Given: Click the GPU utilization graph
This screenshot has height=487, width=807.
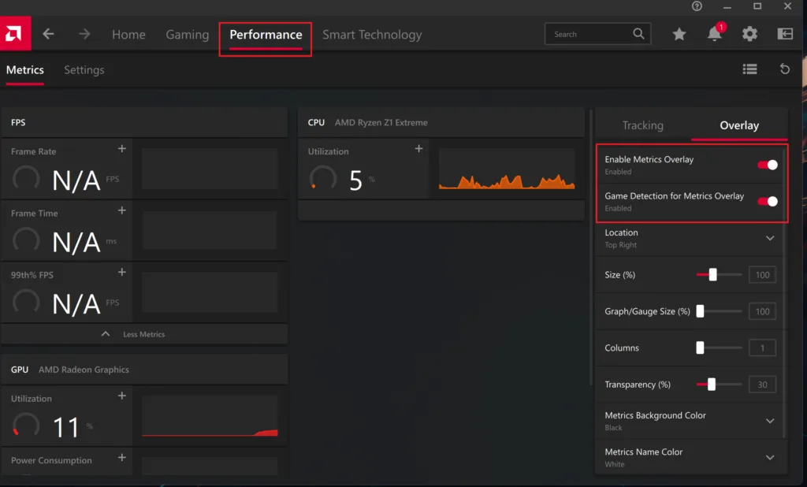Looking at the screenshot, I should [210, 416].
